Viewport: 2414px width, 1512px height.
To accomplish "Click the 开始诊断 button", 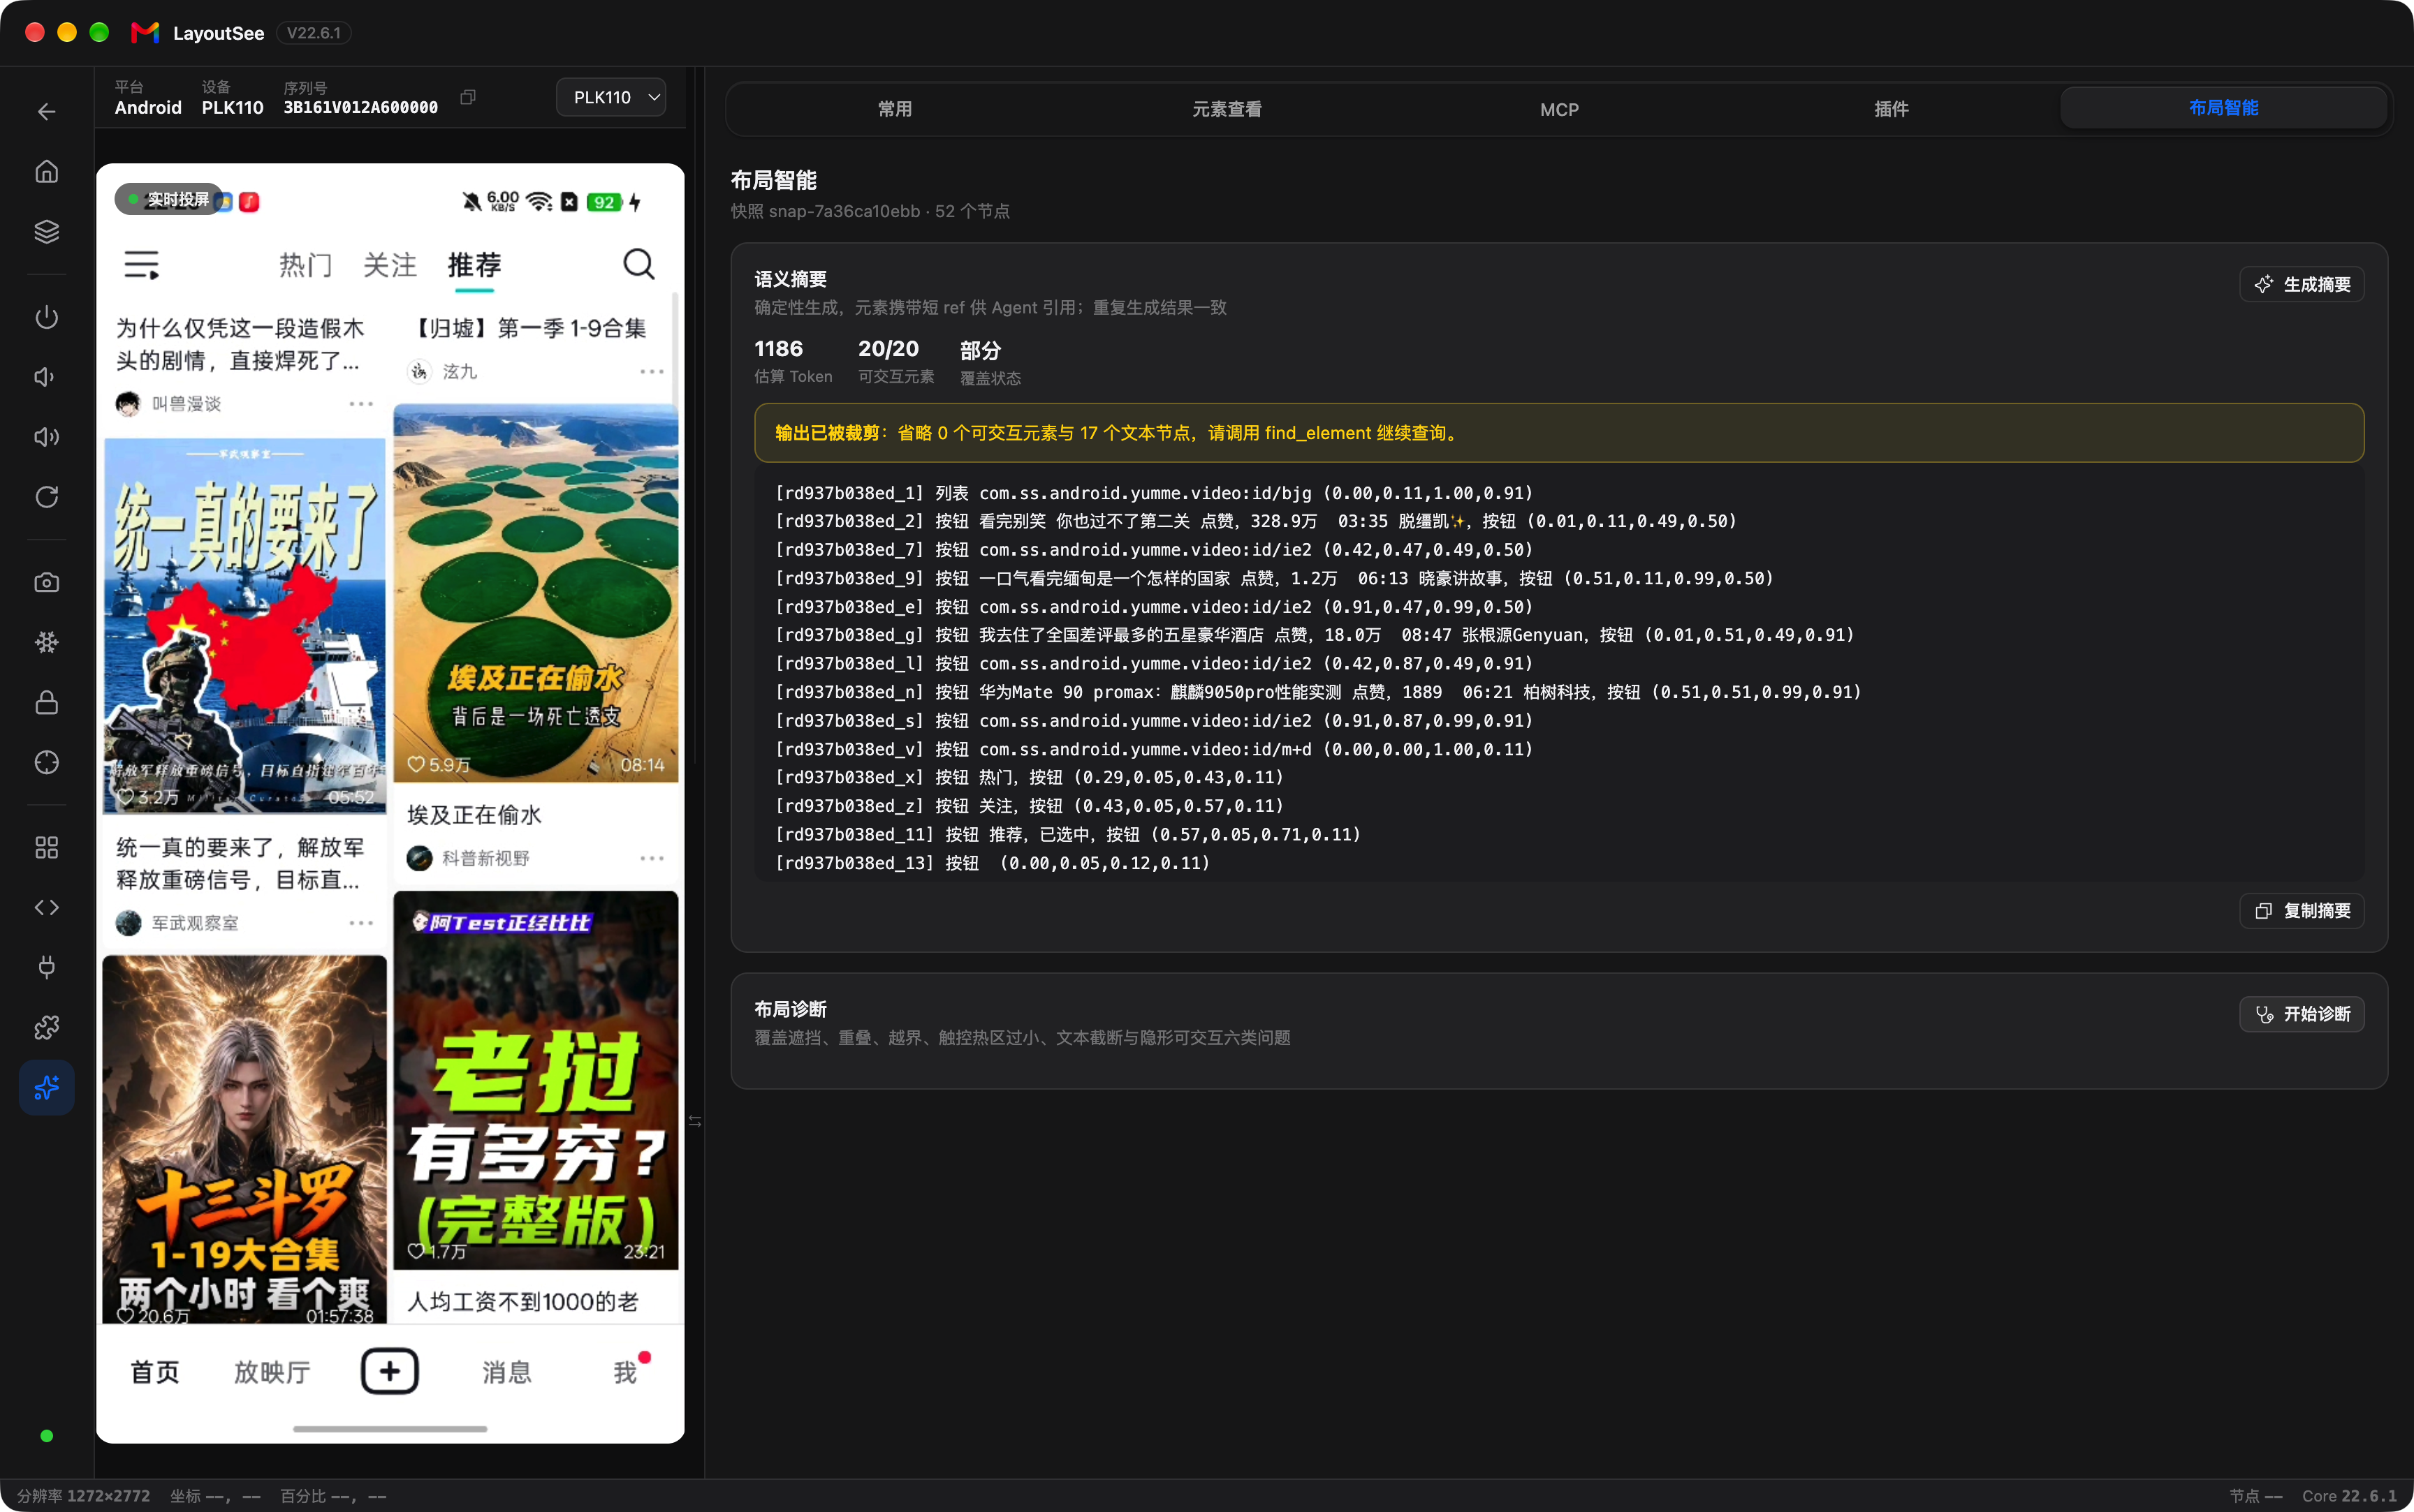I will pyautogui.click(x=2301, y=1014).
